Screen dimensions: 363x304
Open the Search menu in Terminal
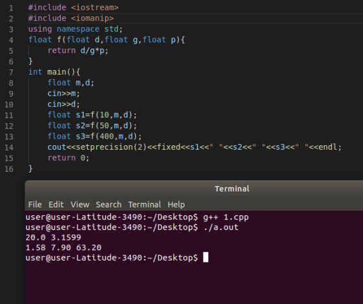[x=109, y=205]
